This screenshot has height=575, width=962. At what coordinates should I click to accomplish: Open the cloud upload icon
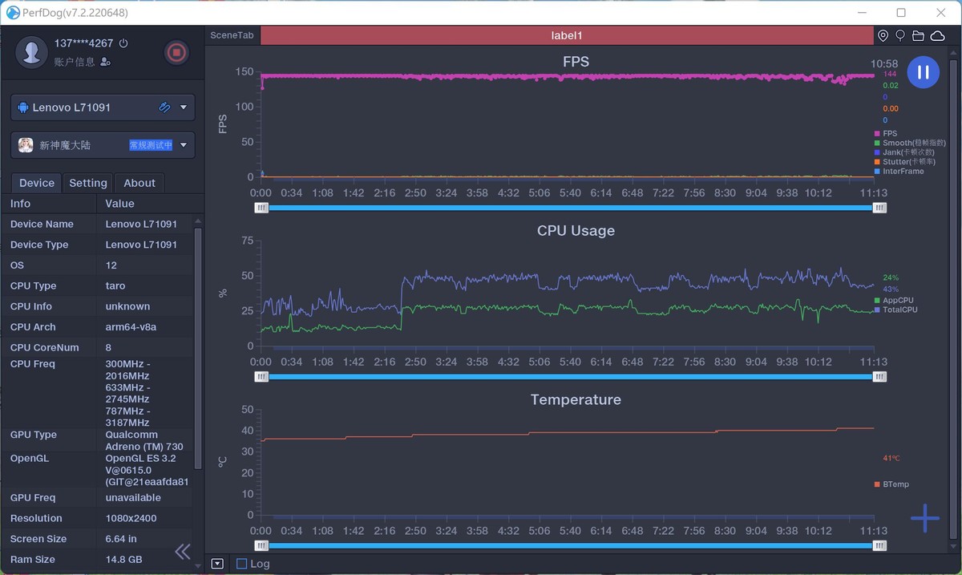point(936,36)
